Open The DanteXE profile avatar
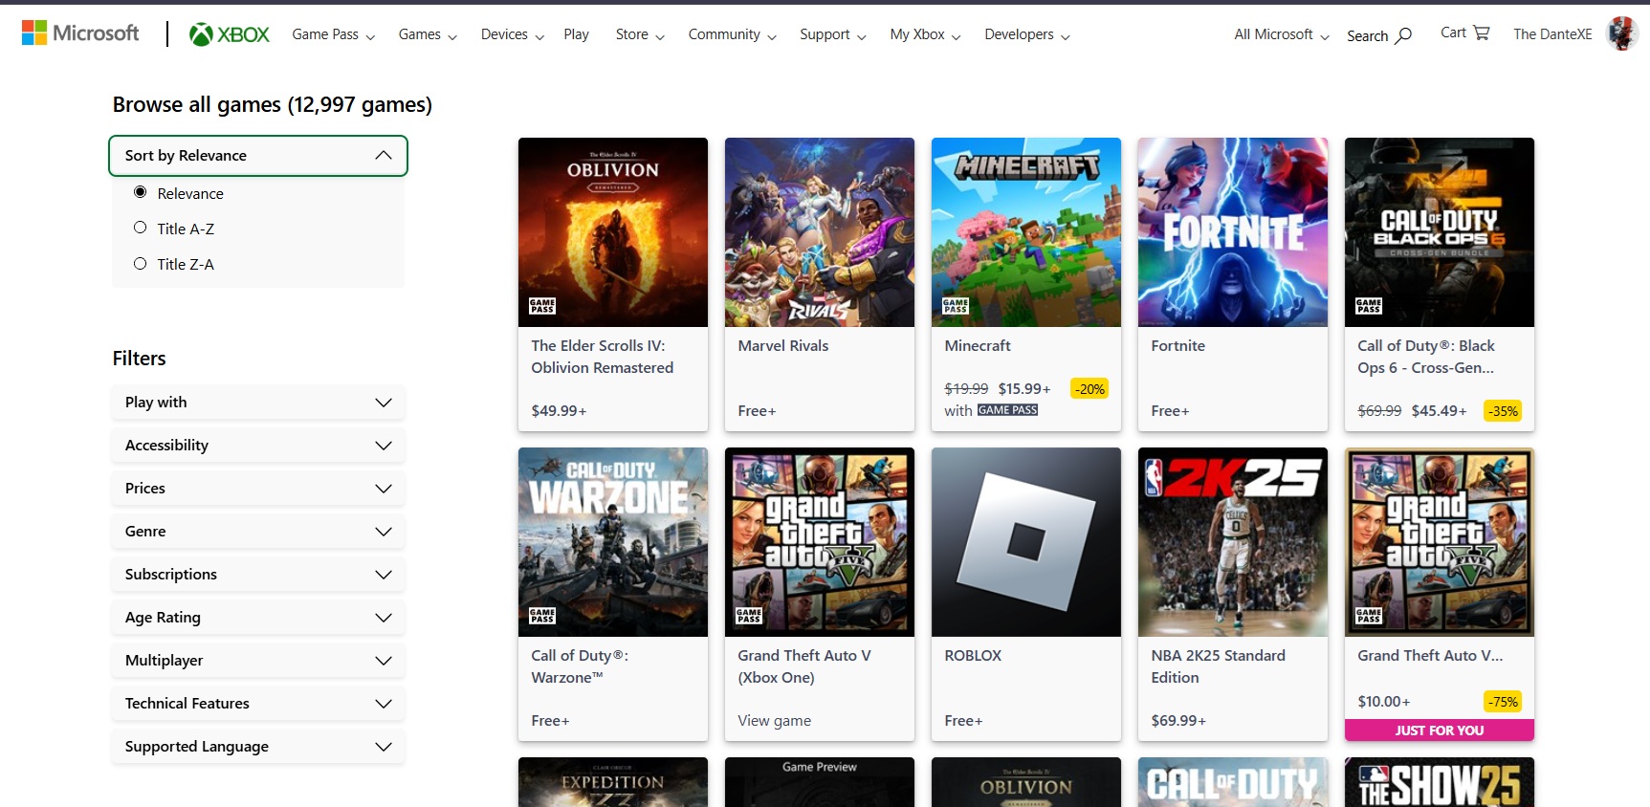The width and height of the screenshot is (1650, 807). click(1621, 33)
